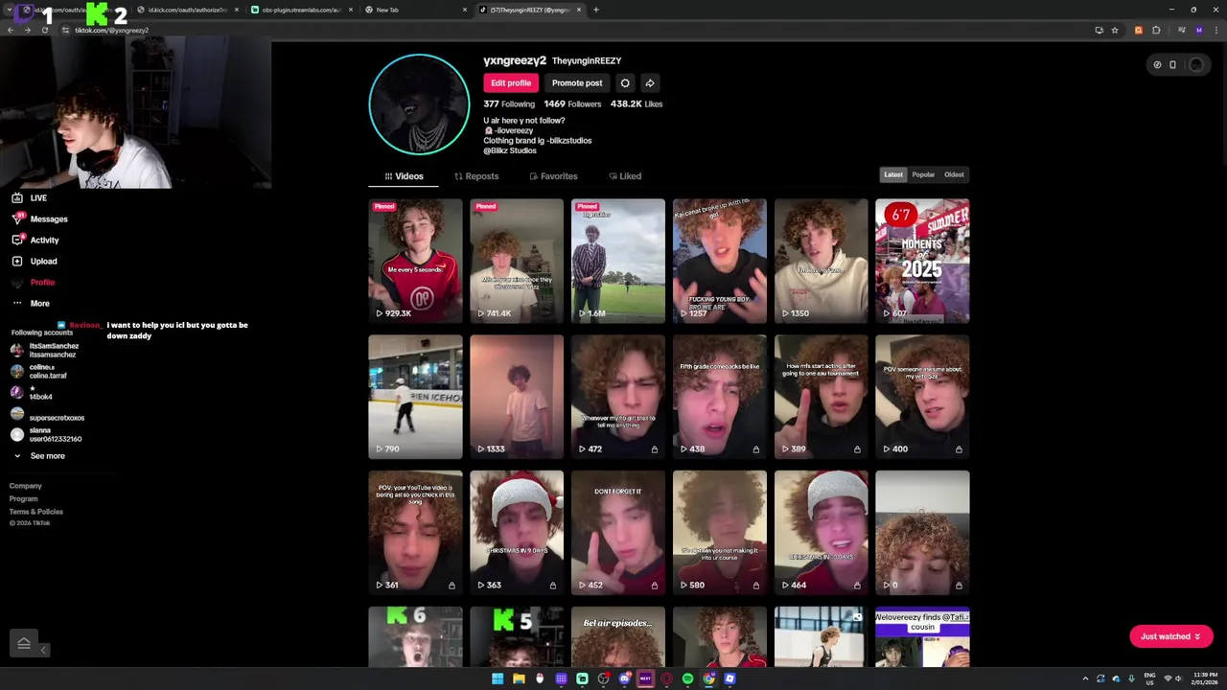This screenshot has width=1227, height=690.
Task: Click the volume icon in tray
Action: [1178, 678]
